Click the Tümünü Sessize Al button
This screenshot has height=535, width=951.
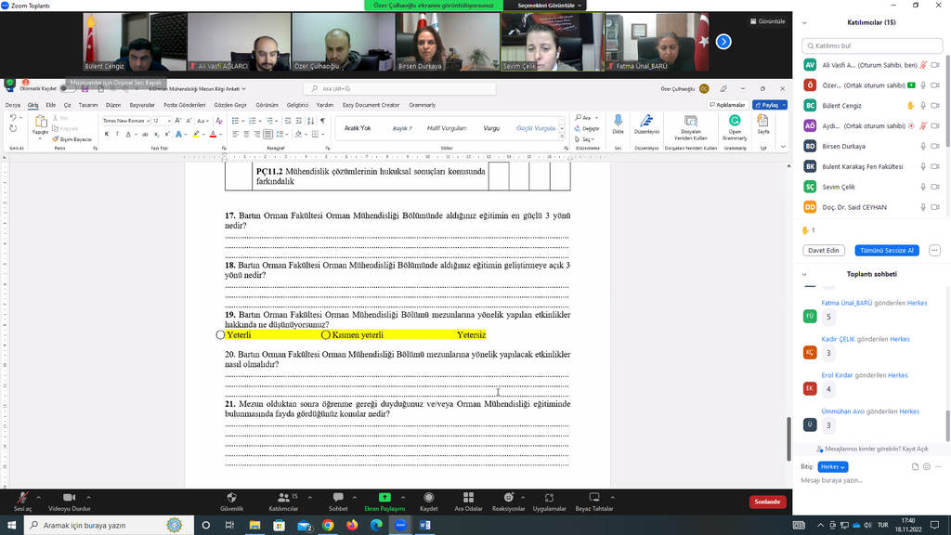(886, 250)
